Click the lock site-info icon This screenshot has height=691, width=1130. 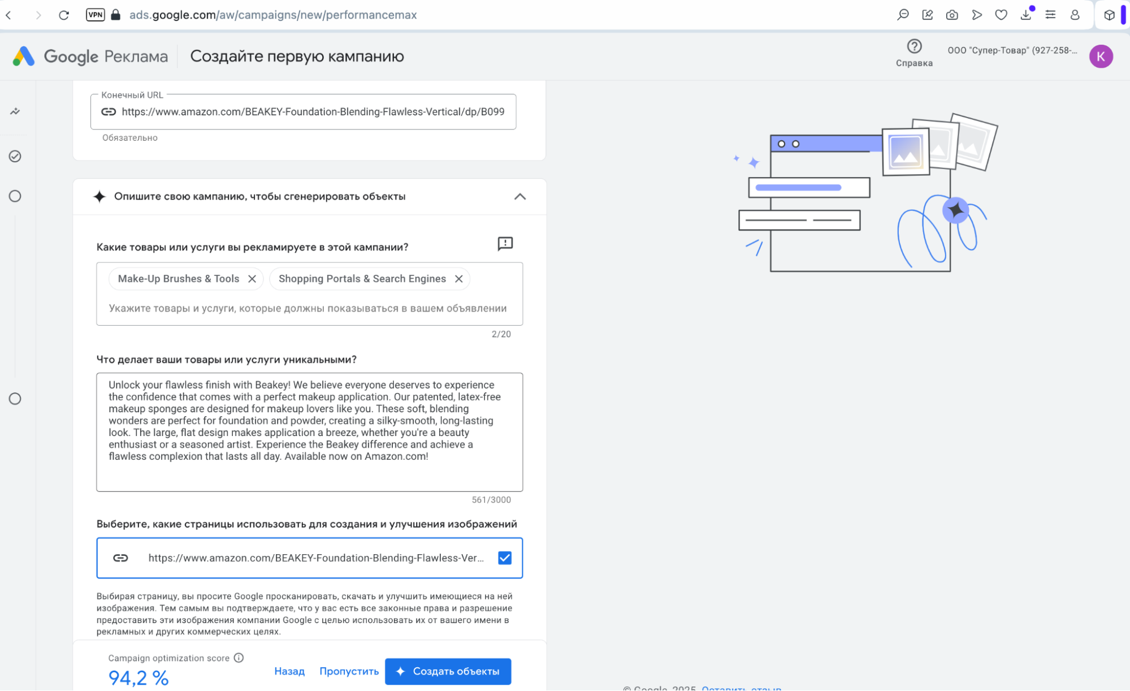pyautogui.click(x=116, y=15)
